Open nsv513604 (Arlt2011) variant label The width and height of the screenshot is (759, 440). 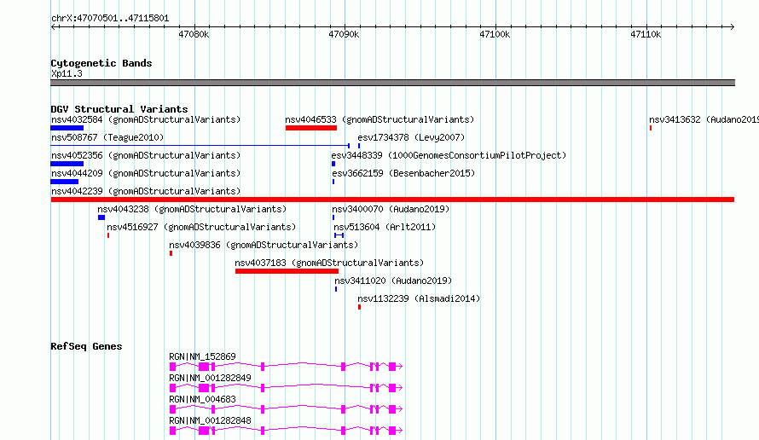(x=385, y=227)
